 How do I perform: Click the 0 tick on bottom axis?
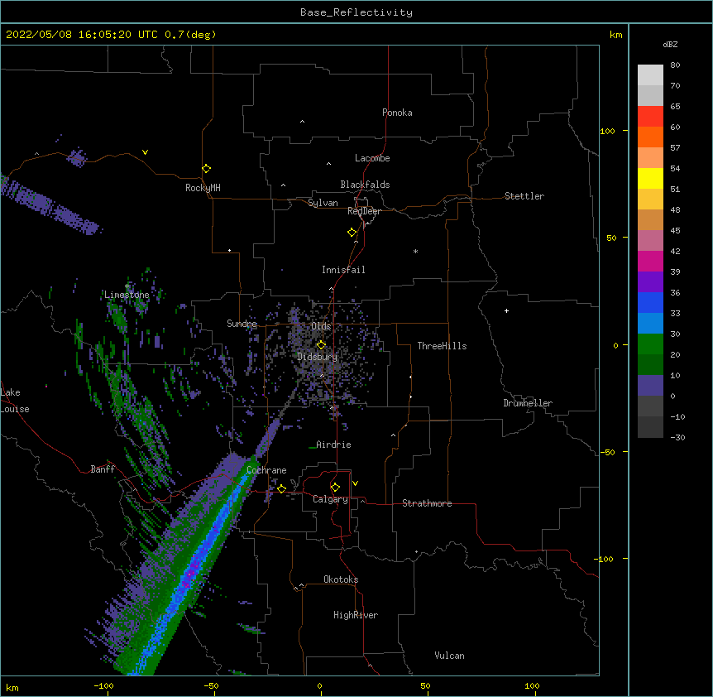click(x=319, y=686)
